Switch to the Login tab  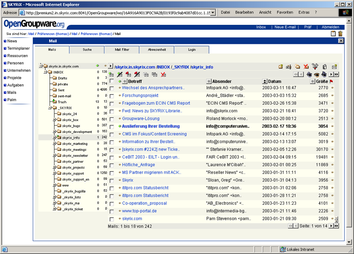tap(192, 50)
